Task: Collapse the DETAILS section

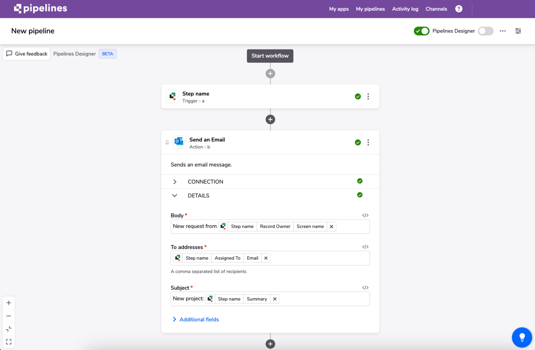Action: point(175,195)
